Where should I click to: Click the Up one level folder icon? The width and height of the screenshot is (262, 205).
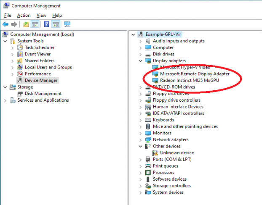coord(26,24)
